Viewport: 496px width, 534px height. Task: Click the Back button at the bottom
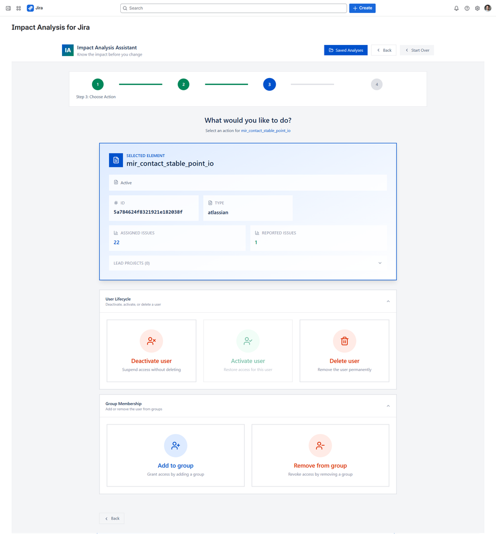111,518
